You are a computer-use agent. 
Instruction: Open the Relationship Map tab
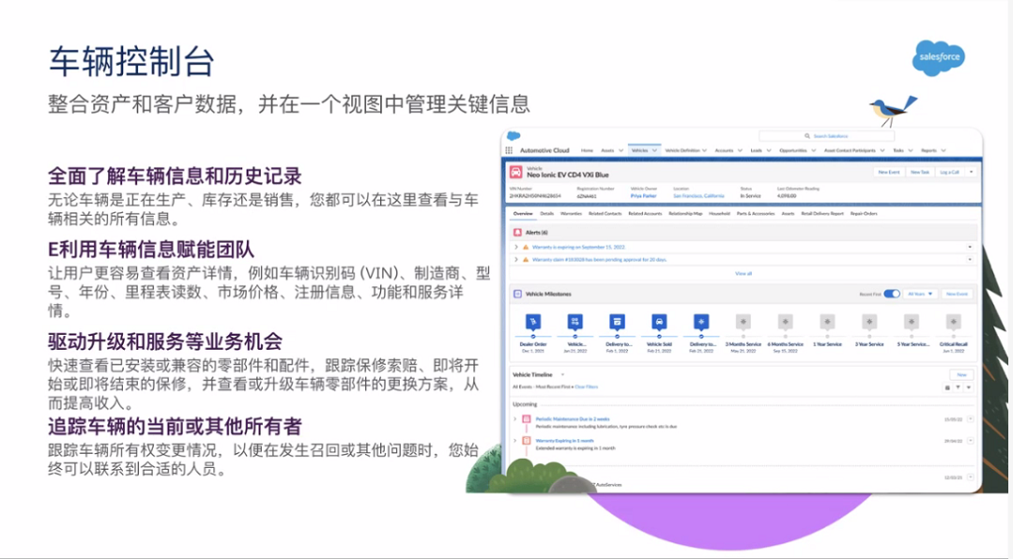684,214
